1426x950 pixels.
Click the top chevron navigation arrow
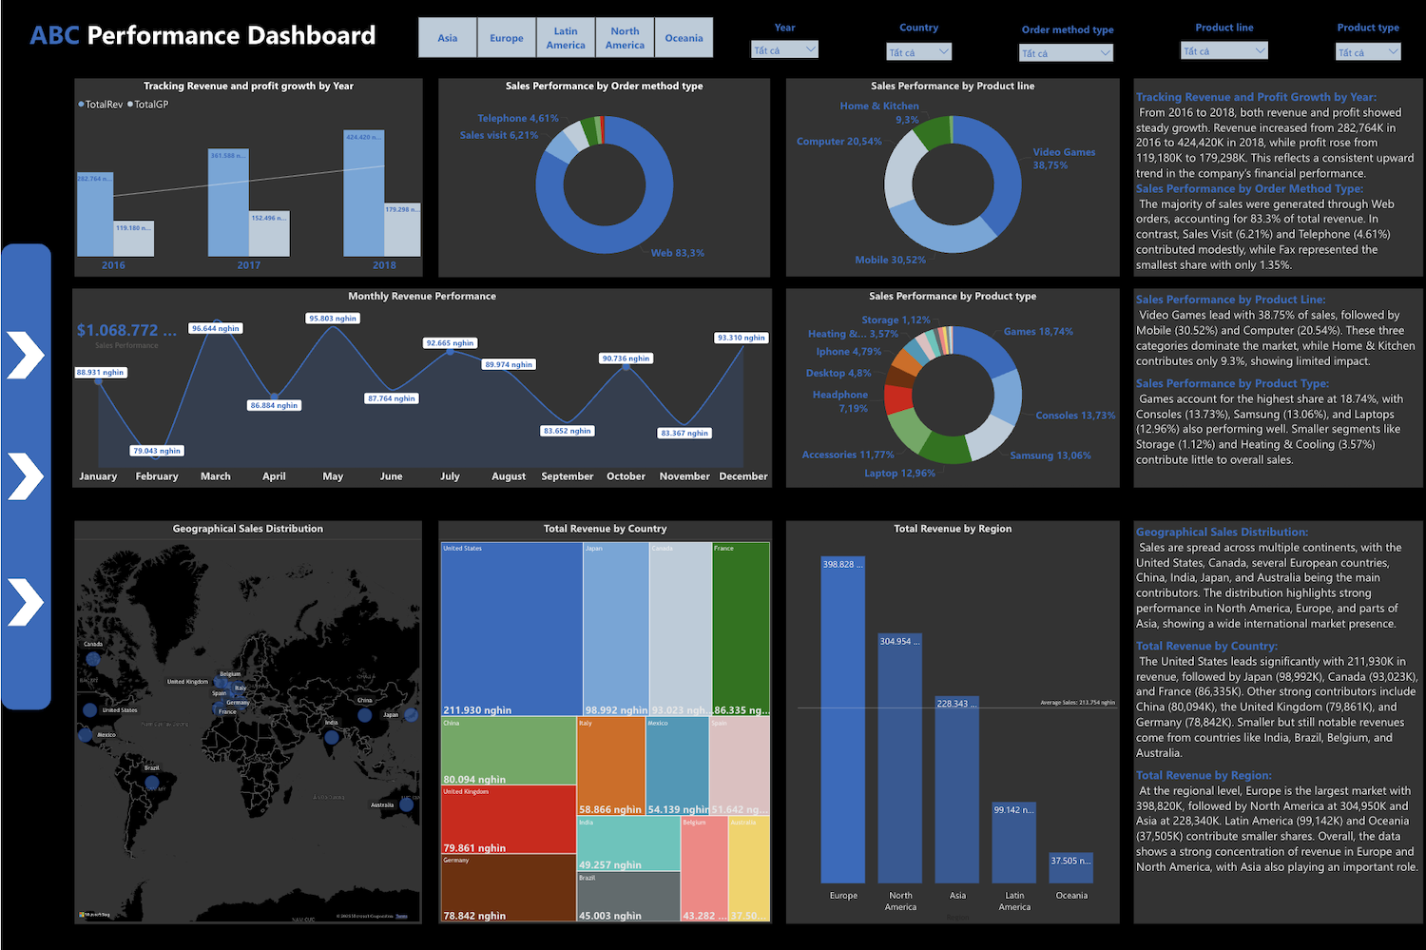point(26,356)
